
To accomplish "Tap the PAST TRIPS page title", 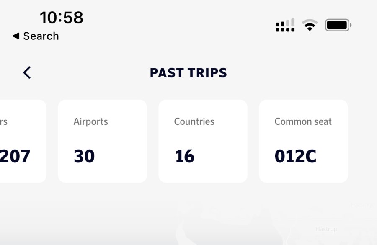I will (x=188, y=73).
